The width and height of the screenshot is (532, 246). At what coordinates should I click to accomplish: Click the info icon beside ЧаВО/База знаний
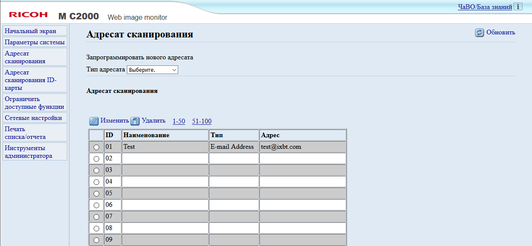(x=518, y=7)
